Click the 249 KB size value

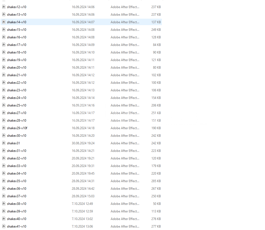(x=156, y=30)
